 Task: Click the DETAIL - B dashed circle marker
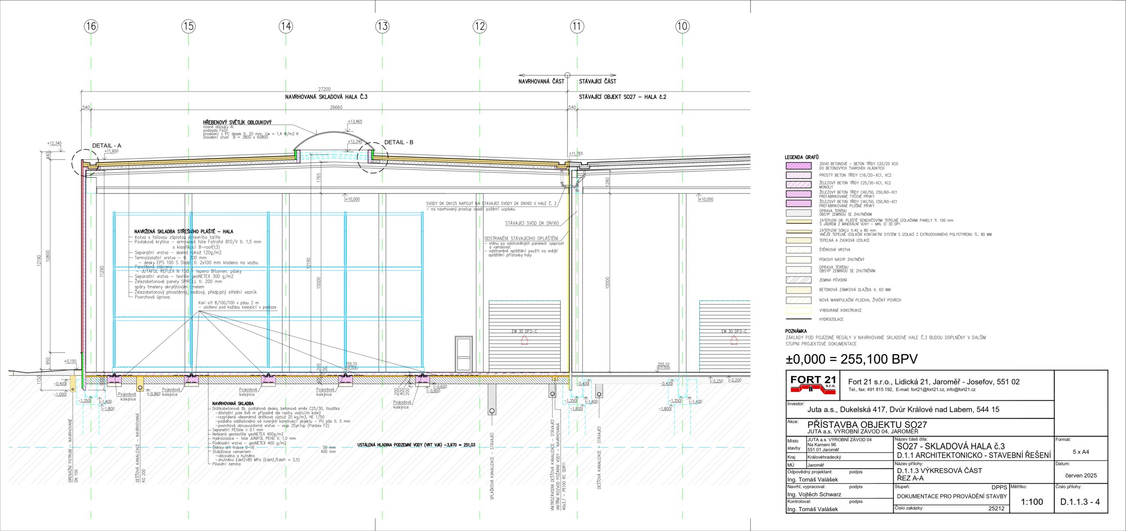click(x=373, y=158)
